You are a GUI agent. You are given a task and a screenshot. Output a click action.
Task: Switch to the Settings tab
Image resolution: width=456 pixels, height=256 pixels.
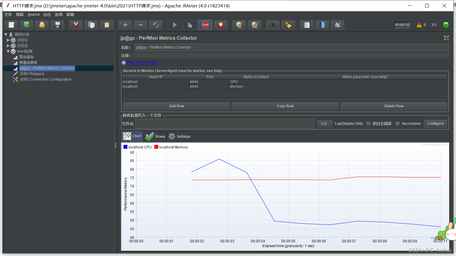coord(179,136)
